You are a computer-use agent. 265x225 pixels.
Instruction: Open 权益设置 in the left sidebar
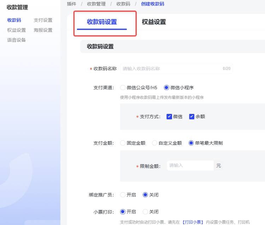pos(16,30)
